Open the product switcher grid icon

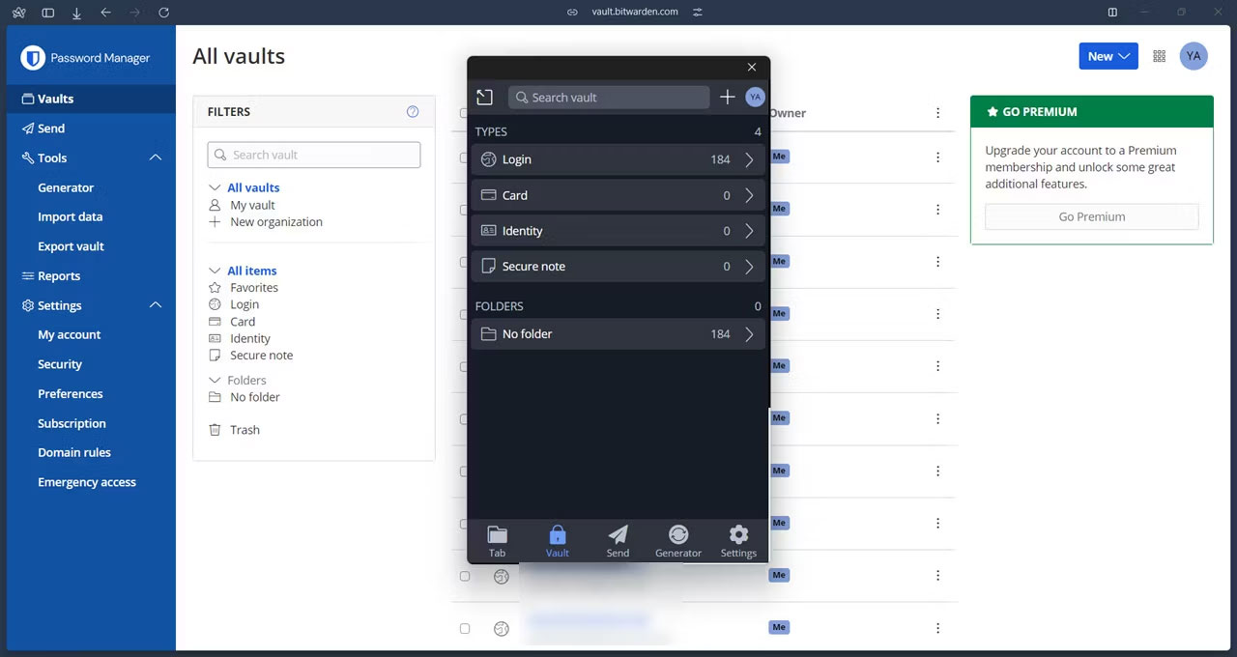point(1160,56)
